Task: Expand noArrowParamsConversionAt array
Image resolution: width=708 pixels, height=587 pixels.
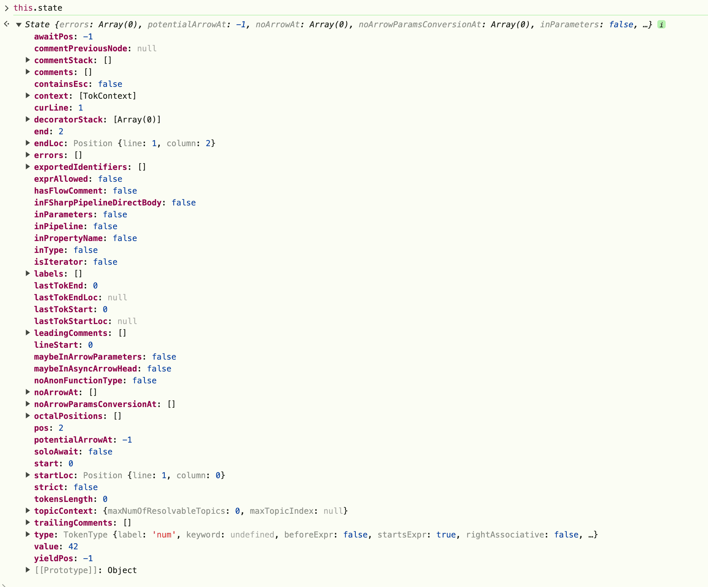Action: tap(28, 404)
